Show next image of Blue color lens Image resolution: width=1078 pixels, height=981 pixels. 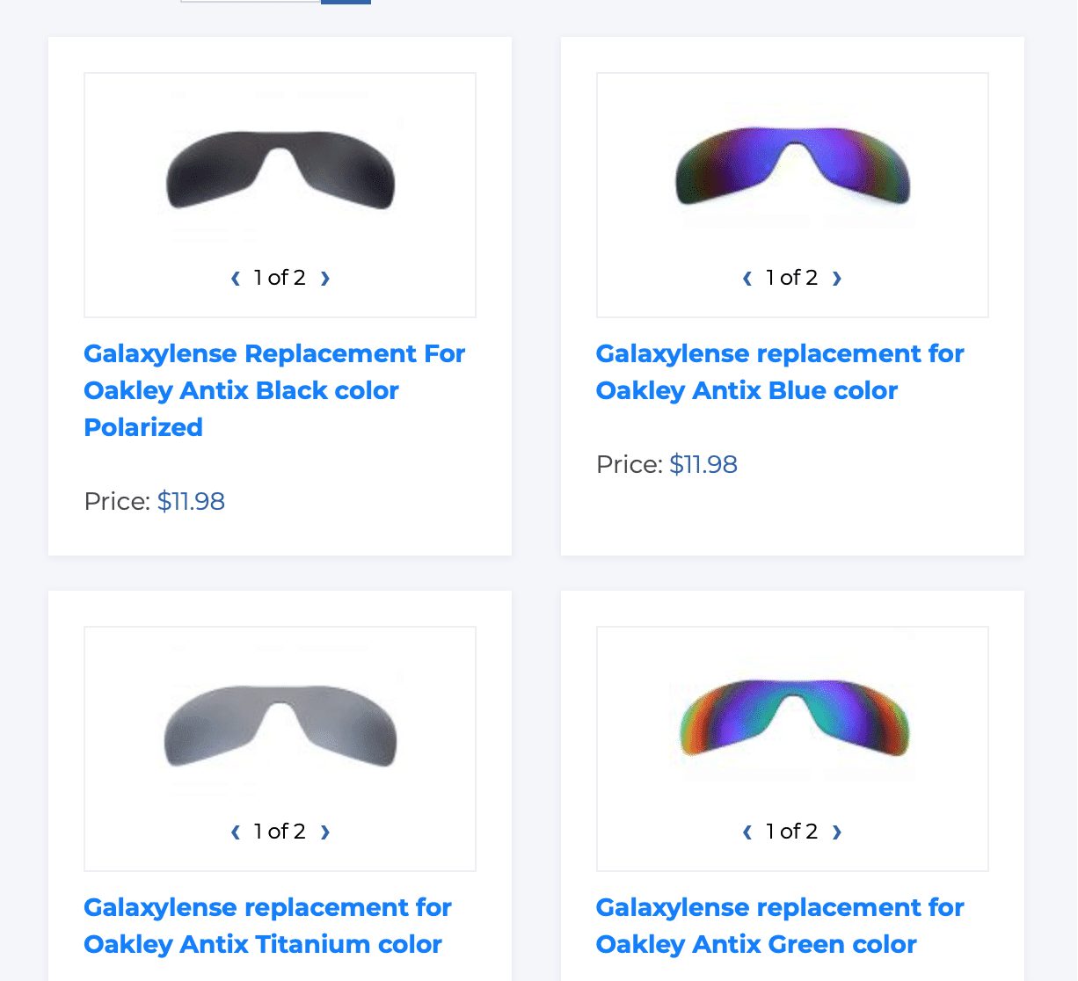point(837,278)
